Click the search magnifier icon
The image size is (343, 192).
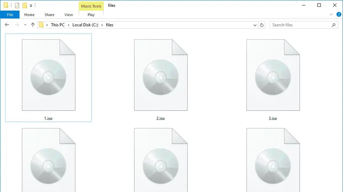(x=333, y=25)
